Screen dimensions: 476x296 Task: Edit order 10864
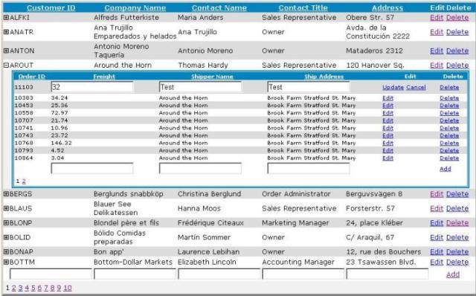coord(387,158)
